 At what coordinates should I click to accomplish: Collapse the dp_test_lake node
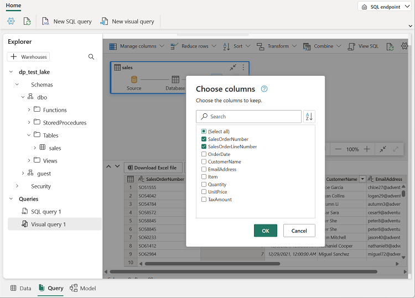(11, 72)
